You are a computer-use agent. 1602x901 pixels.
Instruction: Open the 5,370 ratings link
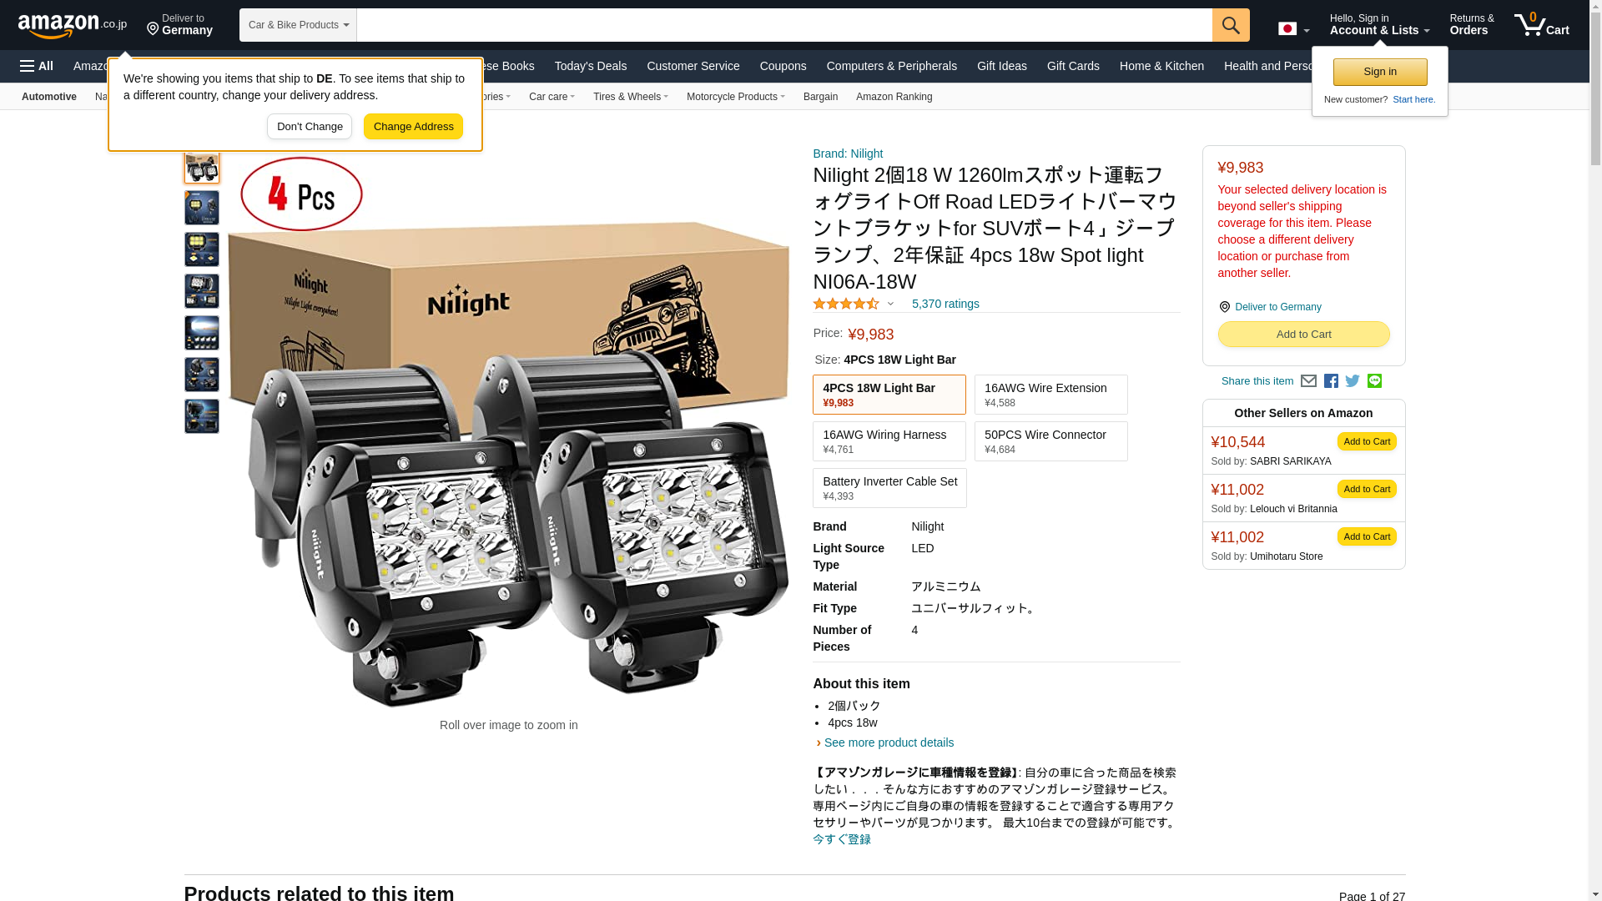point(945,304)
